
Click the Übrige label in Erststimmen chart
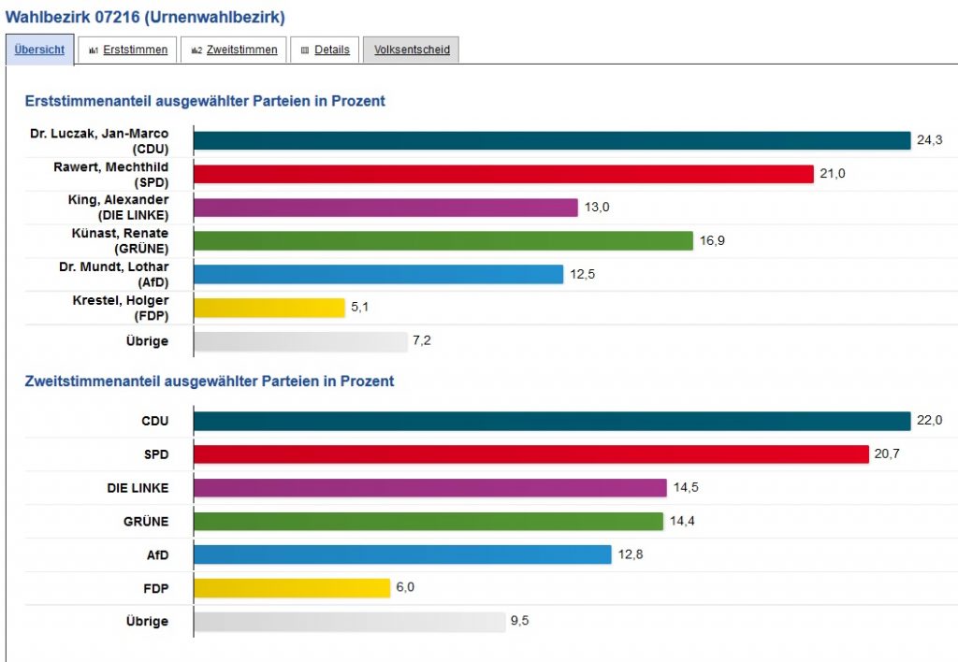coord(147,341)
